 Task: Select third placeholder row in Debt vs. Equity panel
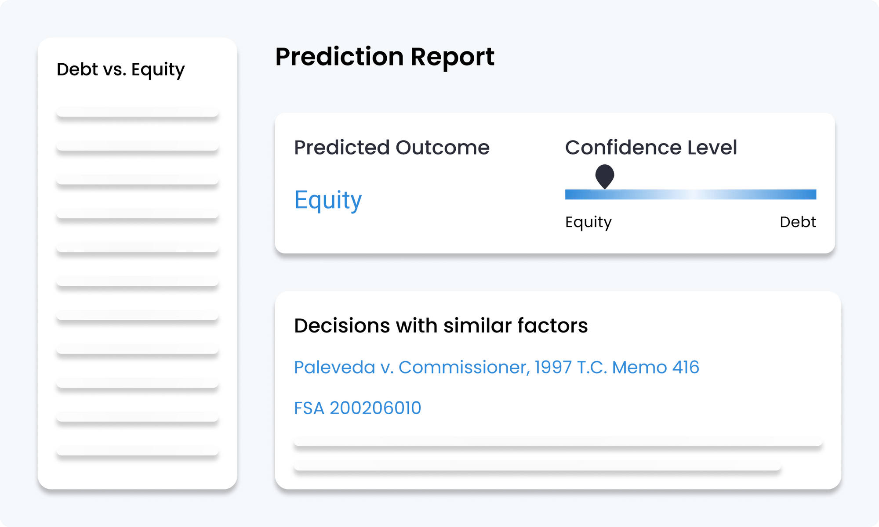coord(138,180)
